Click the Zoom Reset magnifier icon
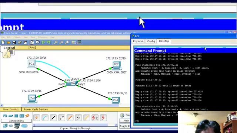Image resolution: width=237 pixels, height=133 pixels. click(x=61, y=42)
